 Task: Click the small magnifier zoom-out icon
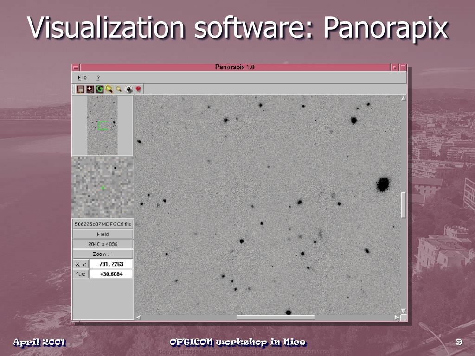(119, 89)
